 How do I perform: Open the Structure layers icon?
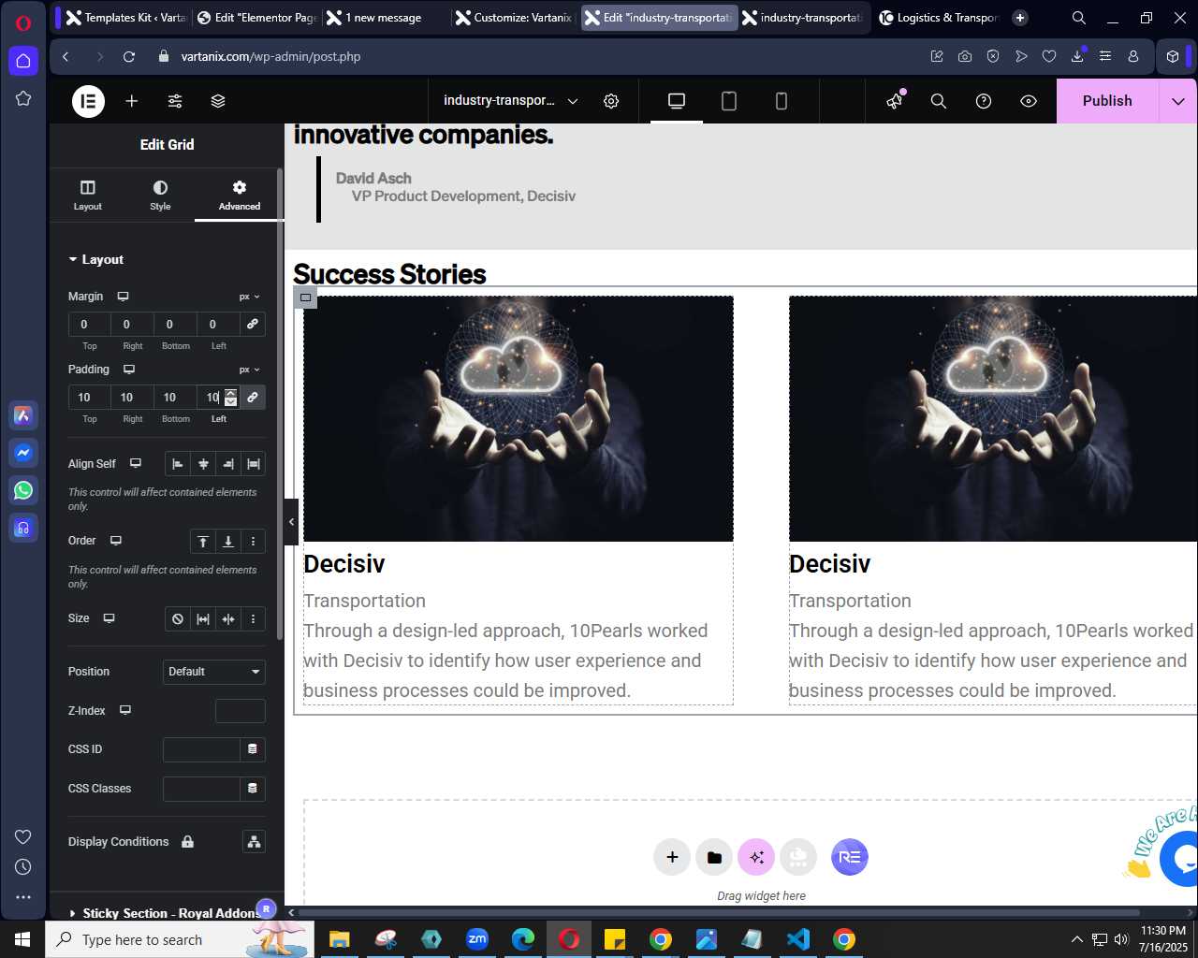click(218, 101)
